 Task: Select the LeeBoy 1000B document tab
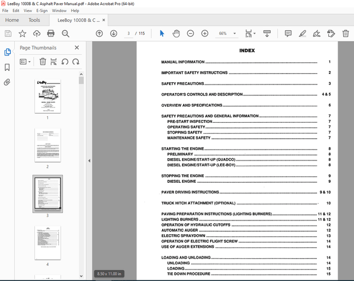(78, 21)
